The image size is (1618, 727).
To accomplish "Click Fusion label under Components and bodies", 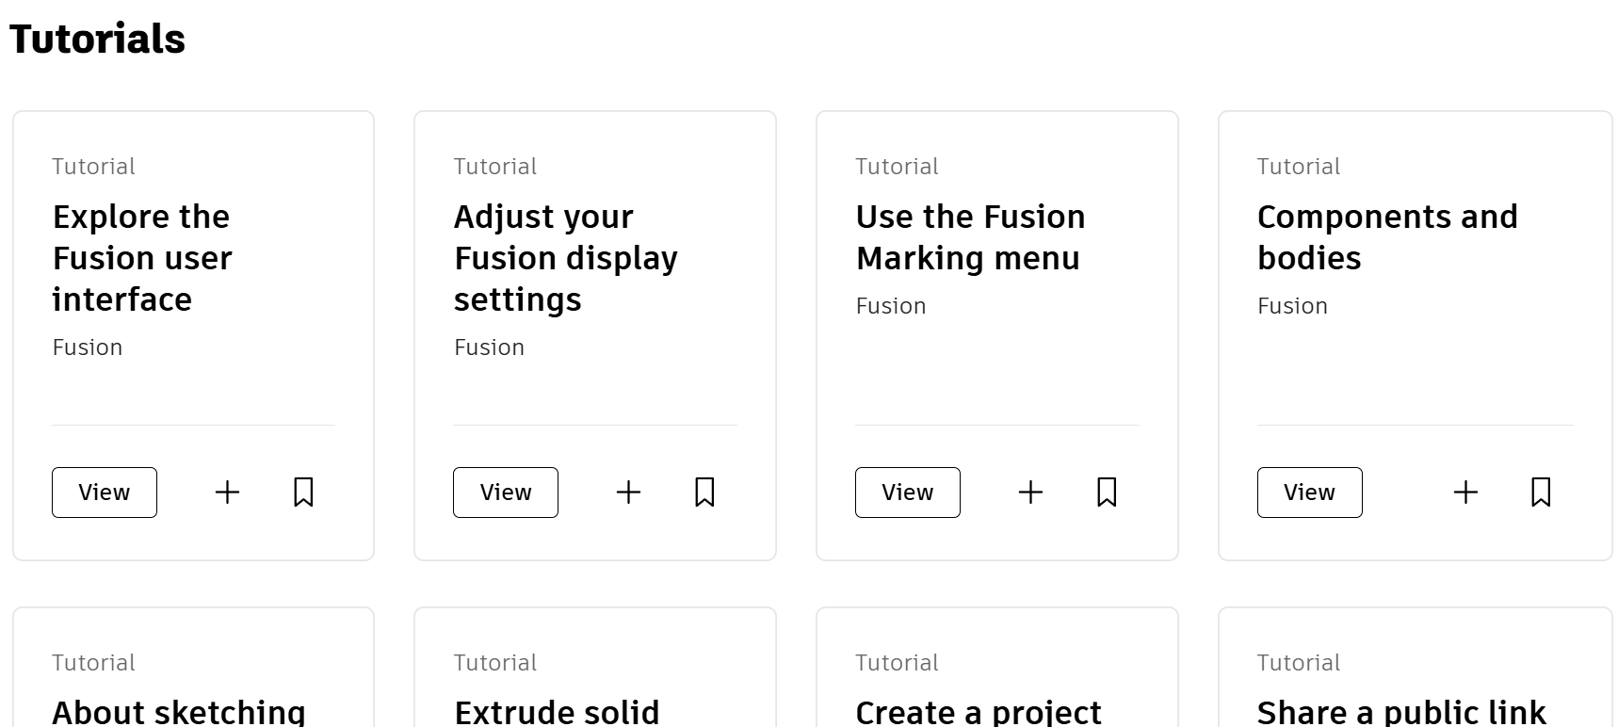I will [x=1292, y=306].
